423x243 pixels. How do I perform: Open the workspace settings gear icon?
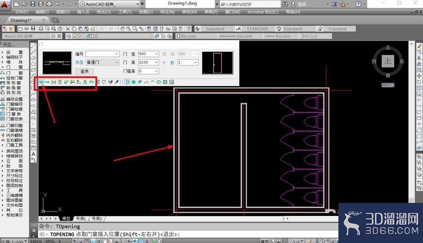[53, 36]
